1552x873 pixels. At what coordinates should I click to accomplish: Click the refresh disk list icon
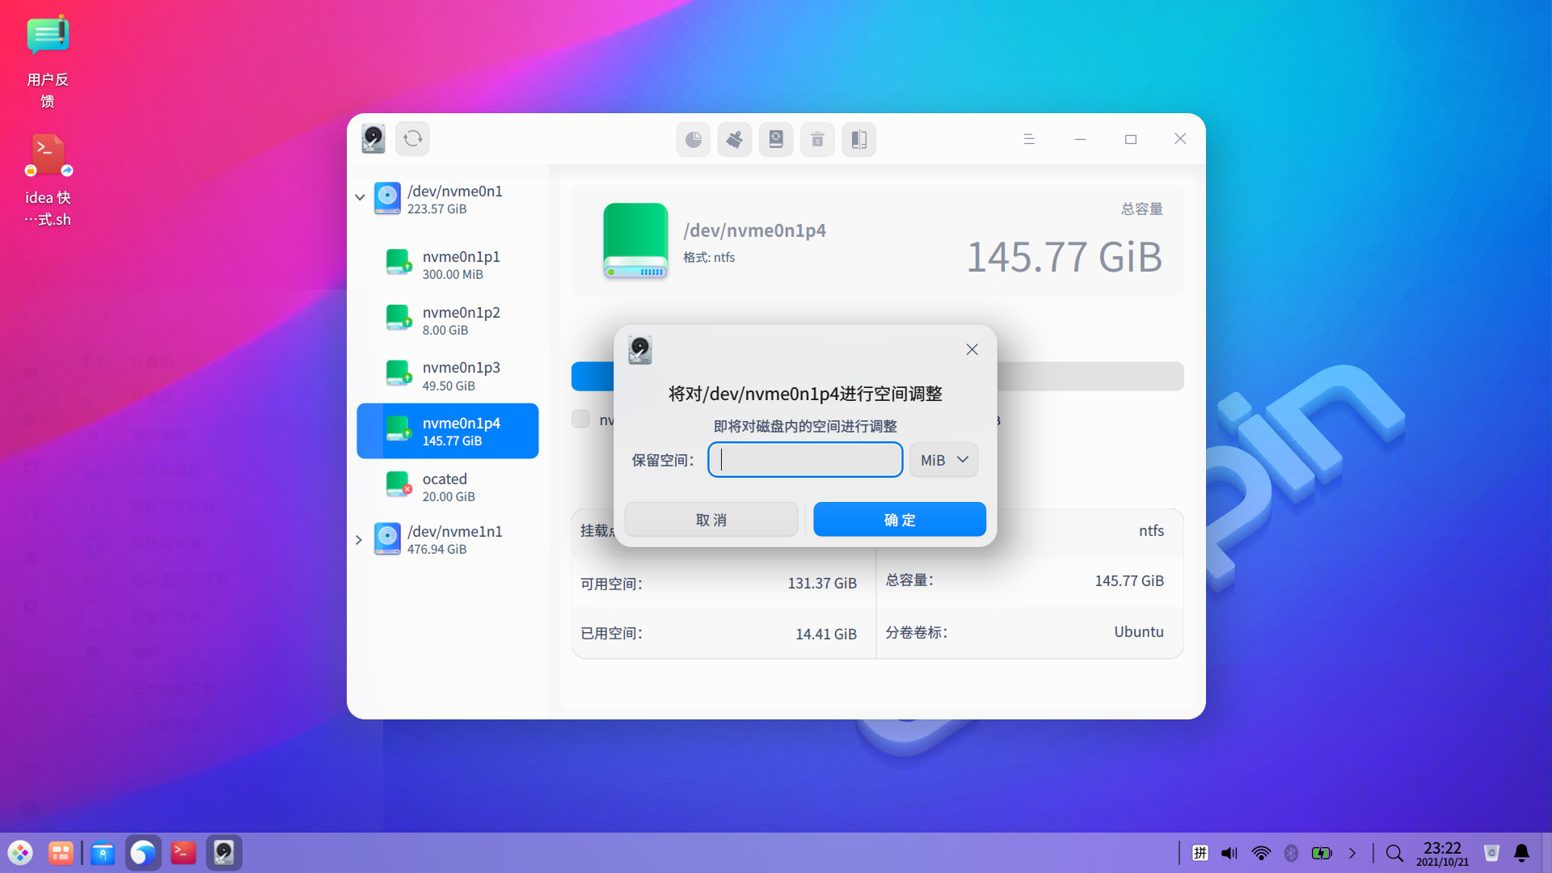[x=413, y=139]
